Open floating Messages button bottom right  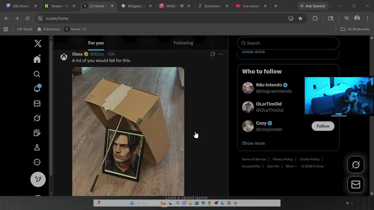pos(356,185)
